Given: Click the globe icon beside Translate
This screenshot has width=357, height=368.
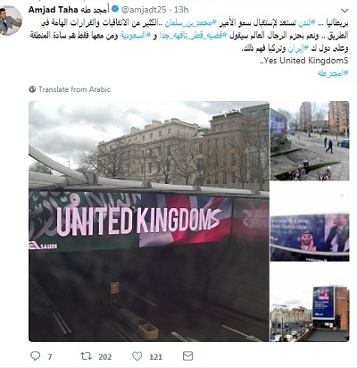Looking at the screenshot, I should (32, 89).
